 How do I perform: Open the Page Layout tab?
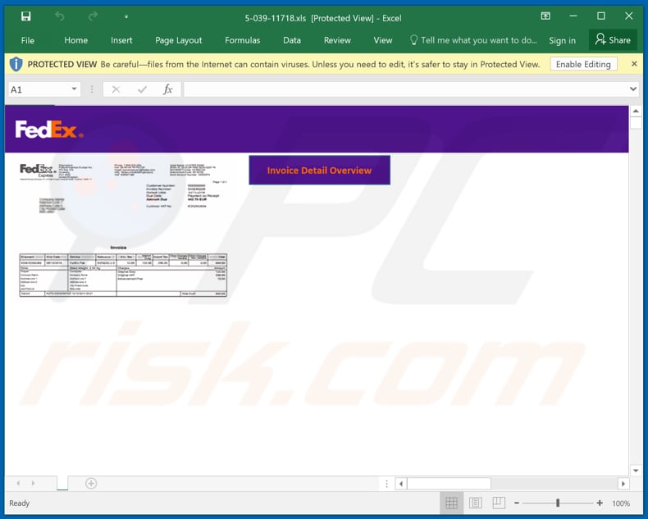[x=179, y=40]
